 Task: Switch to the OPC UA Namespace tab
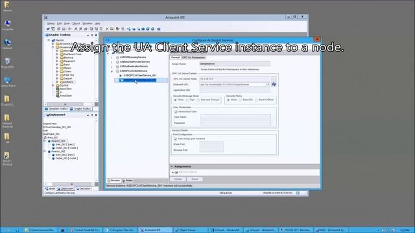point(193,58)
